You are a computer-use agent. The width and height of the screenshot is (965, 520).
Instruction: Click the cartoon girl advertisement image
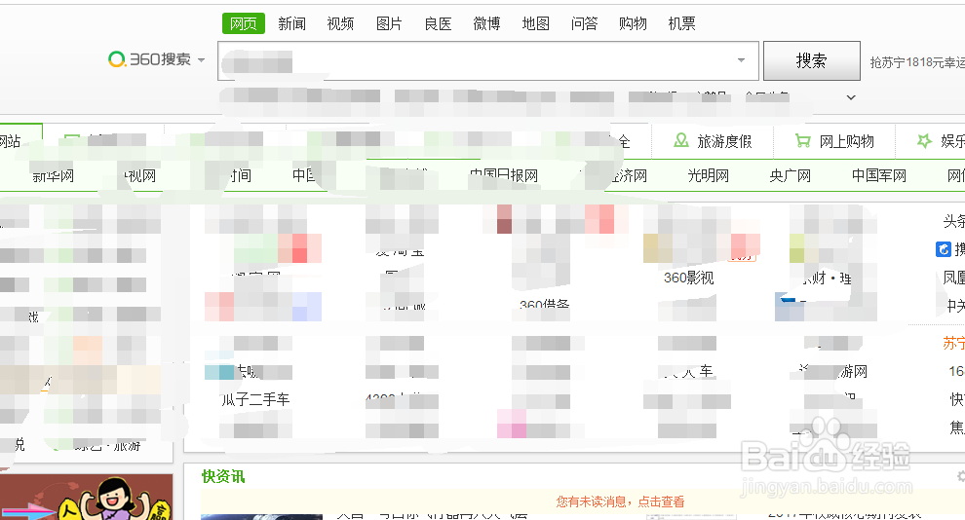(x=86, y=497)
